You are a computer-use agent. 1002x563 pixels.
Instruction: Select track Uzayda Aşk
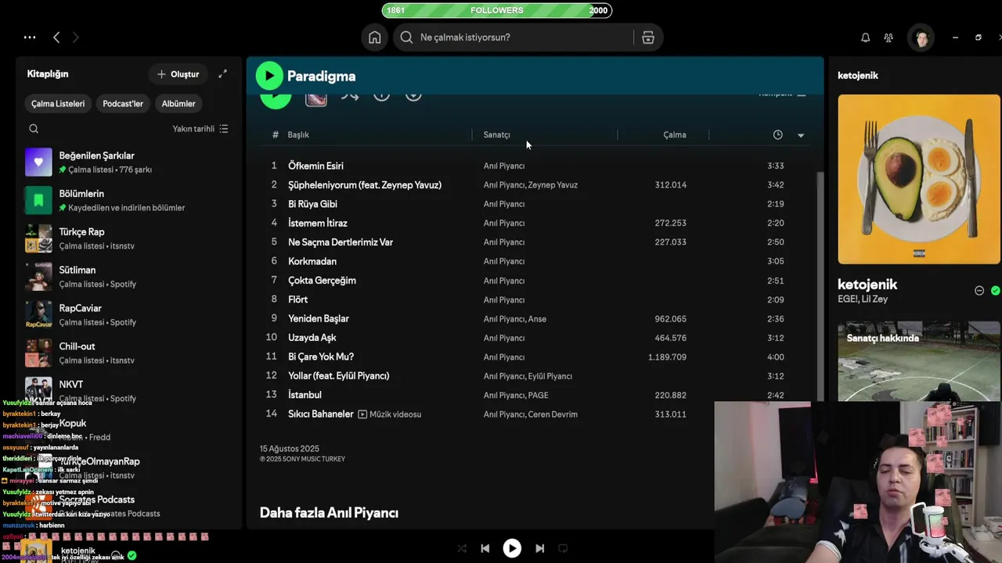[x=312, y=338]
